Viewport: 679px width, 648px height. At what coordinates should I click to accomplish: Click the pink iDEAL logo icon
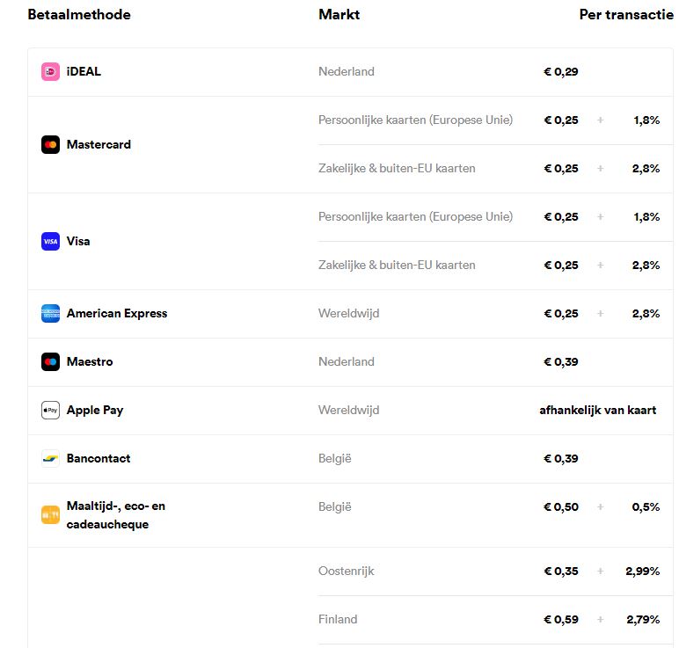(x=50, y=72)
